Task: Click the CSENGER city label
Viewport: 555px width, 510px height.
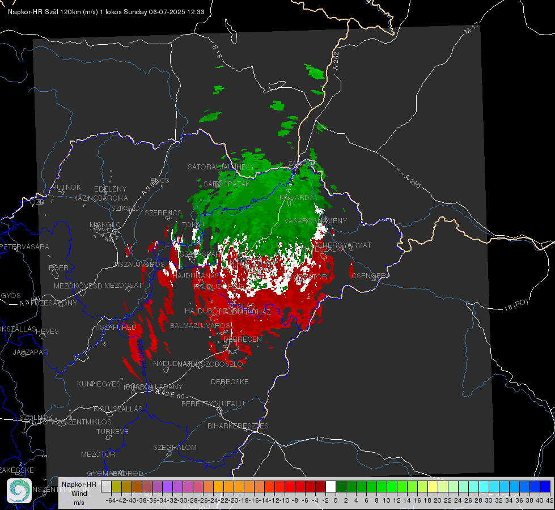Action: pyautogui.click(x=368, y=276)
